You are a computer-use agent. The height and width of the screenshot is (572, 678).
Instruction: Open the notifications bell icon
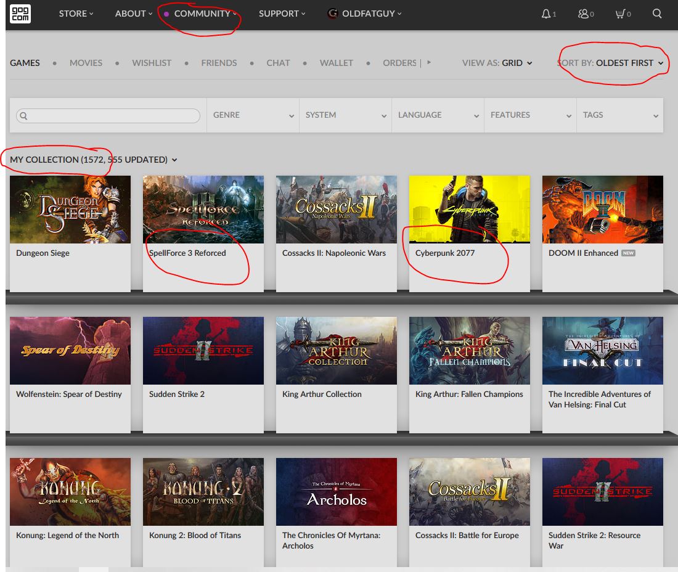pyautogui.click(x=546, y=14)
